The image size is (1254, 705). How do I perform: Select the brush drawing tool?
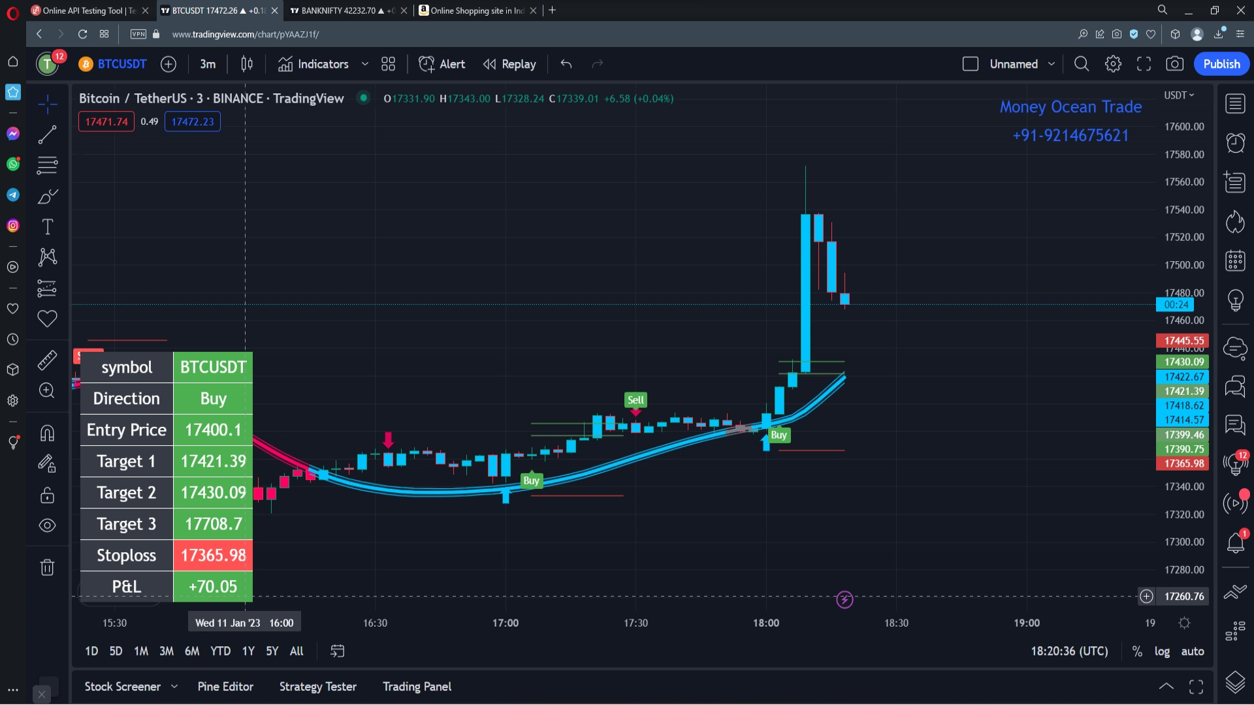47,196
